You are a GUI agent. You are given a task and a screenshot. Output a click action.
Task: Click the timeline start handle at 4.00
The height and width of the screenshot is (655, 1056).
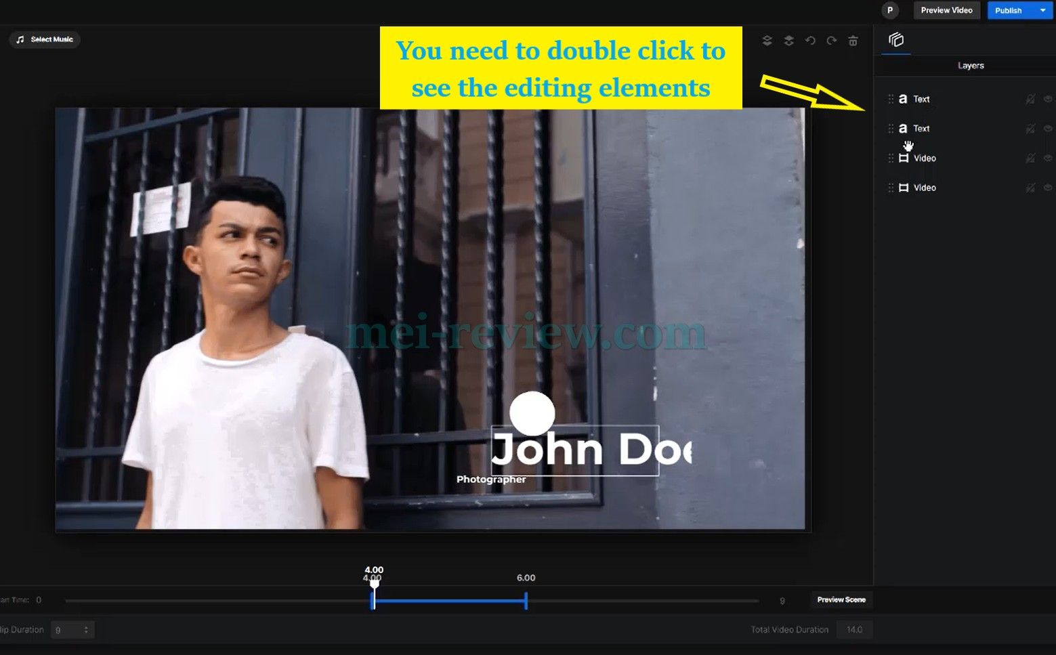tap(373, 599)
